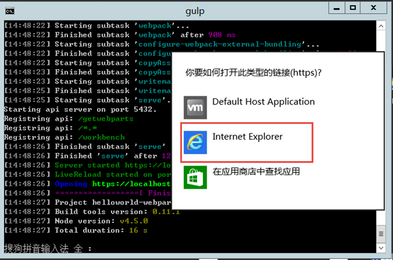Click the '908 ms' webpack duration text
Screen dimensions: 393x260
(x=222, y=35)
